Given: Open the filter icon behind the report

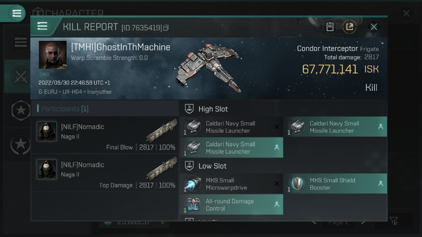Looking at the screenshot, I should pos(394,221).
